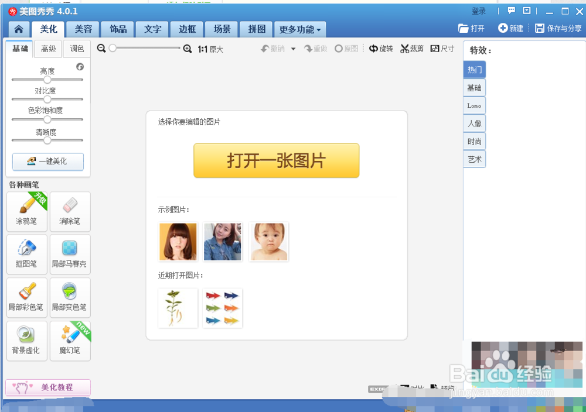Select 基础 effects category on right panel
This screenshot has height=412, width=586.
pyautogui.click(x=474, y=88)
